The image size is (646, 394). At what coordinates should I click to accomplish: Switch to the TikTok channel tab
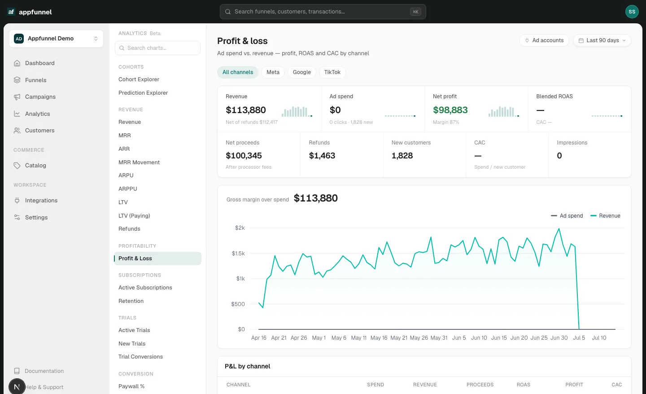pos(332,72)
